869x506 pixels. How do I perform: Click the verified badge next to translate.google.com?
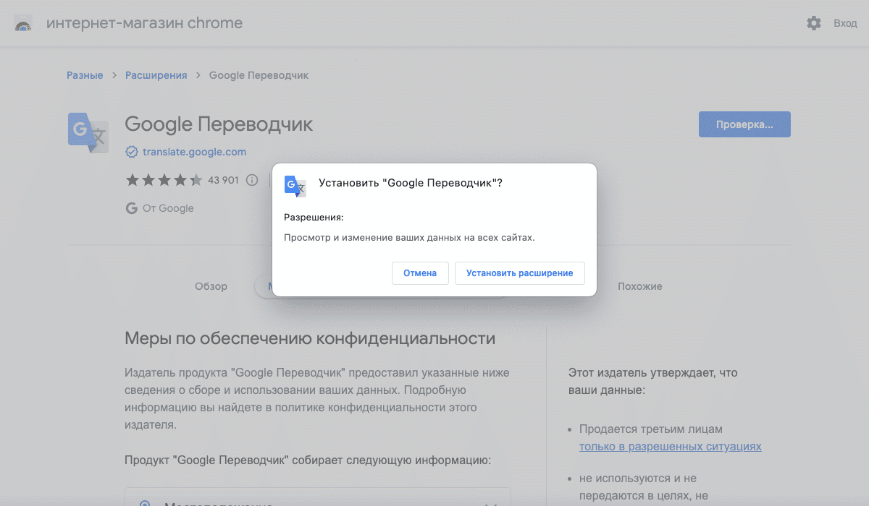132,152
